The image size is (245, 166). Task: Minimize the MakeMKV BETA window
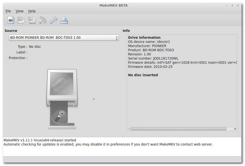point(227,6)
